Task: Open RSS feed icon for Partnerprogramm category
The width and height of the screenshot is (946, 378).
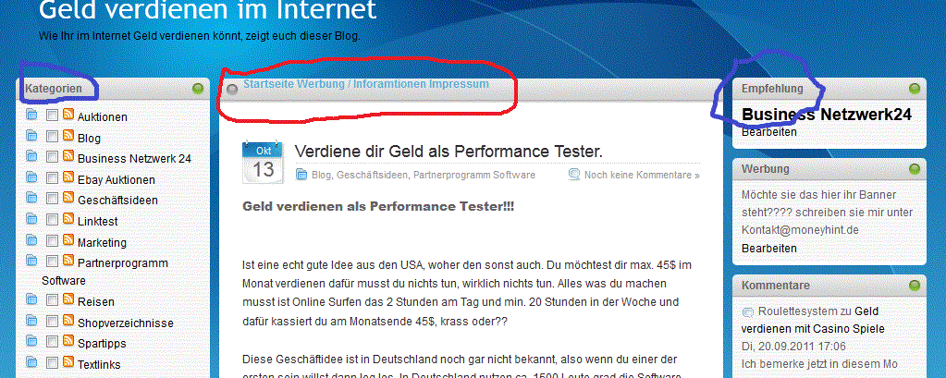Action: tap(68, 261)
